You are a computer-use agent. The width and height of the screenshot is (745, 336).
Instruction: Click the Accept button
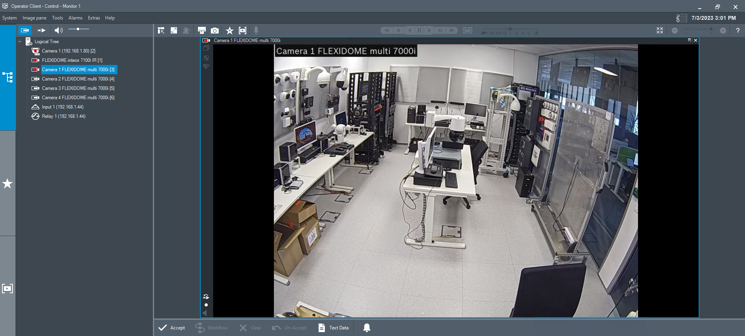tap(172, 328)
